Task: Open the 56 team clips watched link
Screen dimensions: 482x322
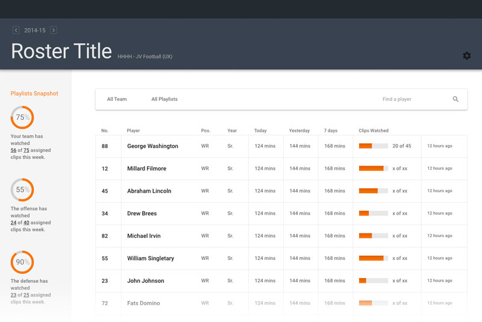Action: coord(14,150)
